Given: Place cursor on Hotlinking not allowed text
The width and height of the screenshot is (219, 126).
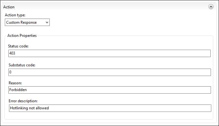Looking at the screenshot, I should coord(29,108).
